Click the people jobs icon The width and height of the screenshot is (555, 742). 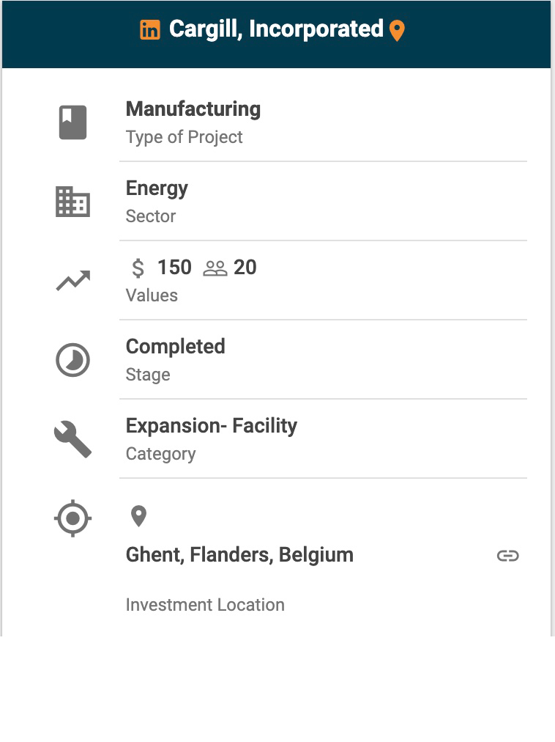(x=215, y=268)
